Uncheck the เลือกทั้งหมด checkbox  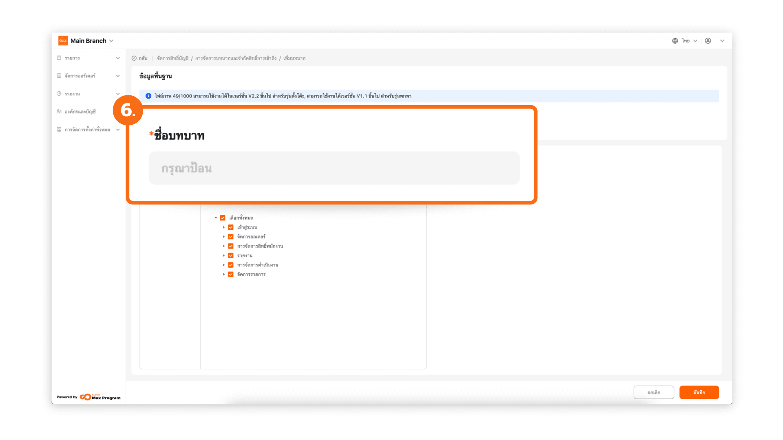[223, 218]
